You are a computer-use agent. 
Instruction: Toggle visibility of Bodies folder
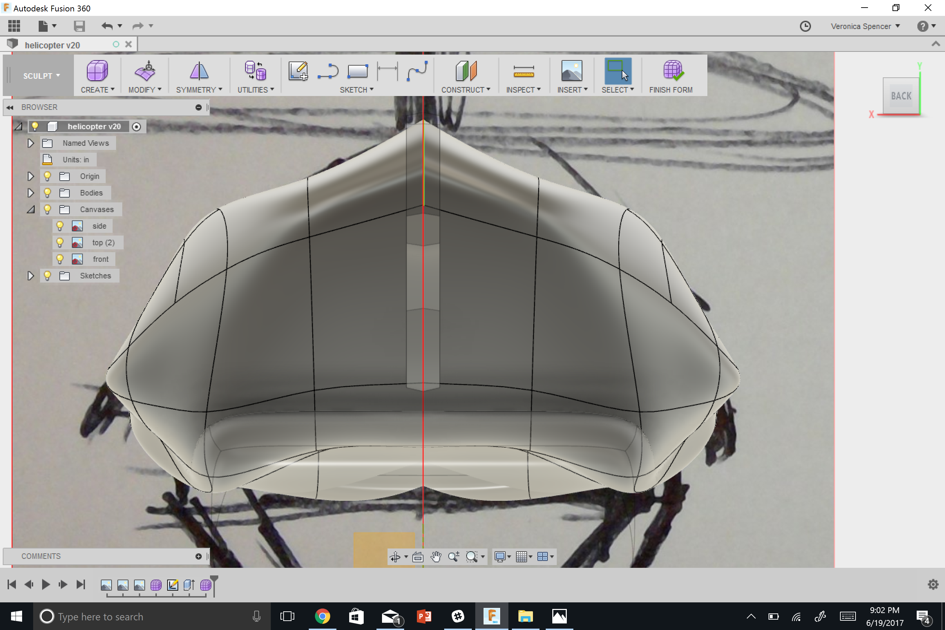[x=47, y=193]
